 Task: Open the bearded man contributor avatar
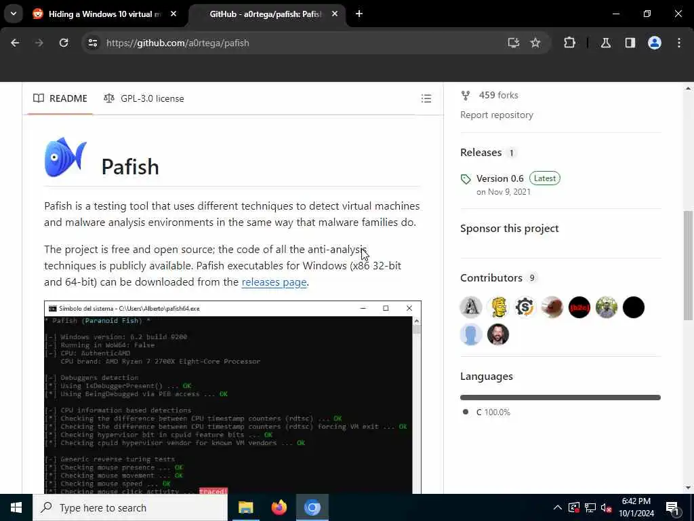pos(498,334)
